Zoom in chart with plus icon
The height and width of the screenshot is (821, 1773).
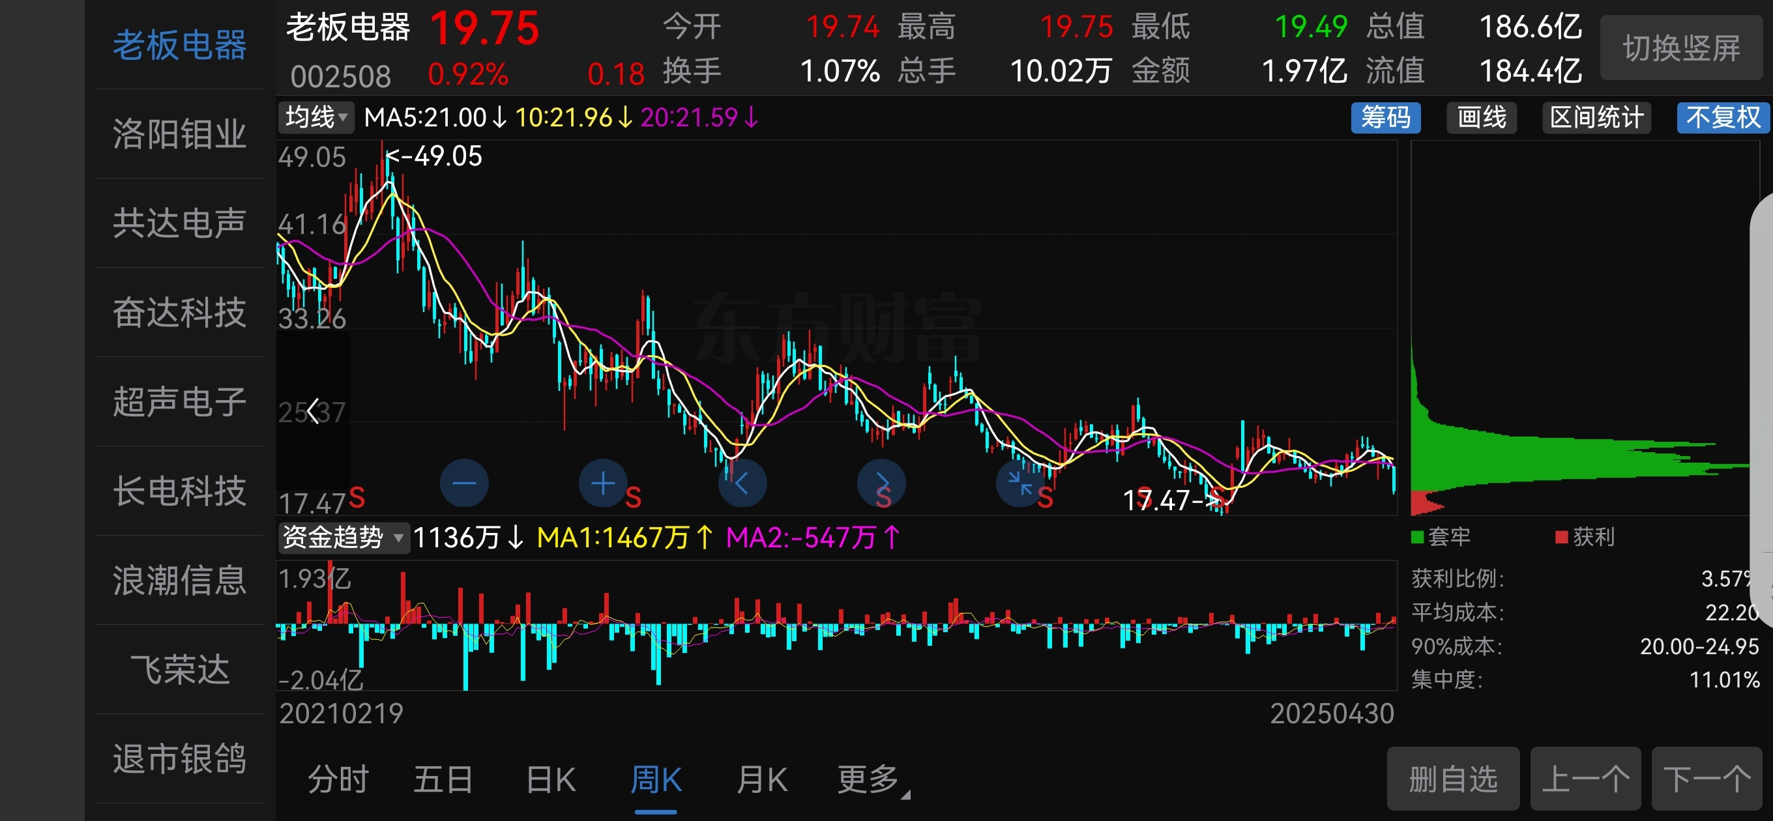coord(603,483)
